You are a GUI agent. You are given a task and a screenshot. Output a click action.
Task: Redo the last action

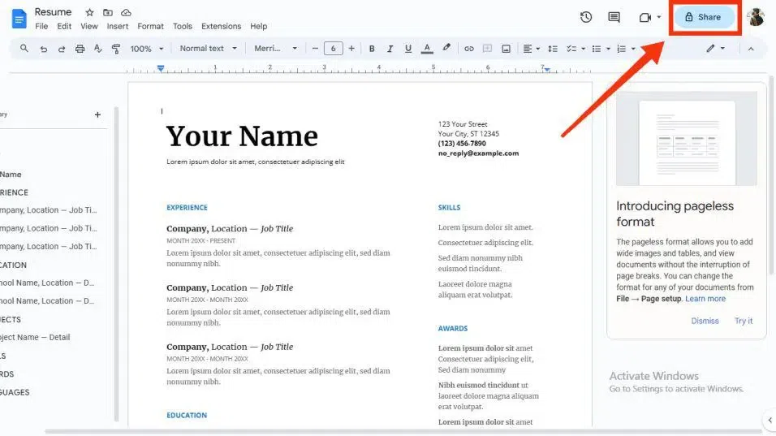(62, 49)
